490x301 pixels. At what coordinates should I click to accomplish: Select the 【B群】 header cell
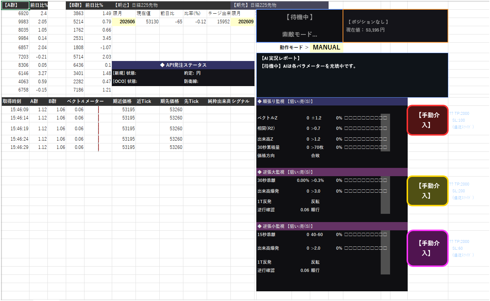[x=75, y=5]
